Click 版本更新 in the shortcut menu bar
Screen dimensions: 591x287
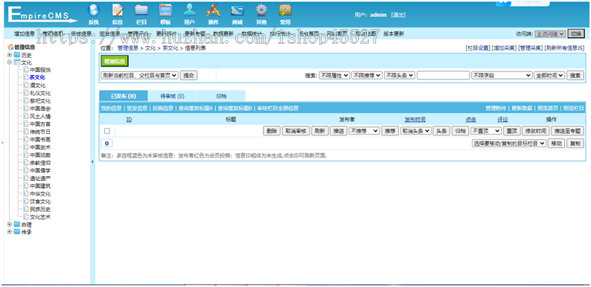tap(394, 33)
